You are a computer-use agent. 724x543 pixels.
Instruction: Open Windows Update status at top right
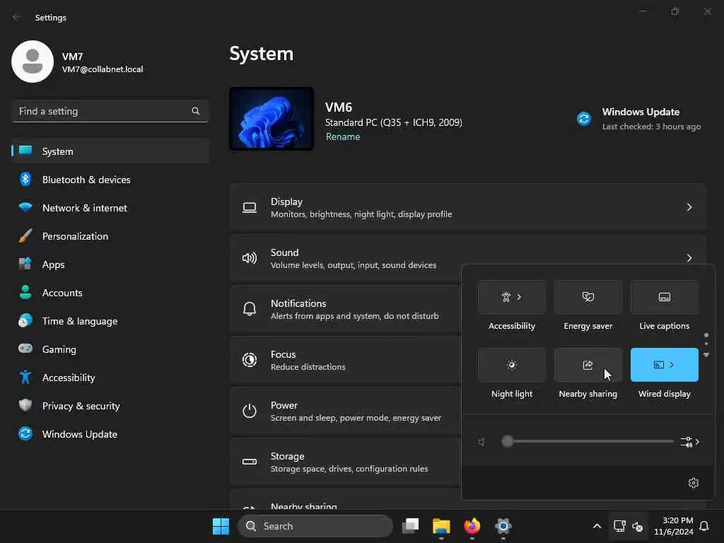[x=639, y=119]
